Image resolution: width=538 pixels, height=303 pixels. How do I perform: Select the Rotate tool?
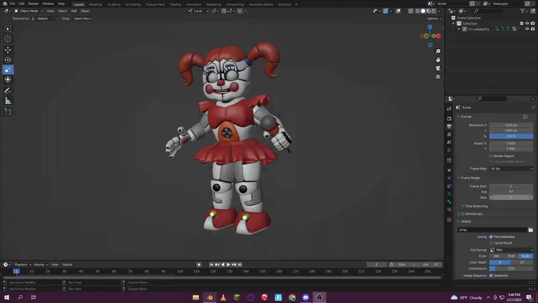8,60
